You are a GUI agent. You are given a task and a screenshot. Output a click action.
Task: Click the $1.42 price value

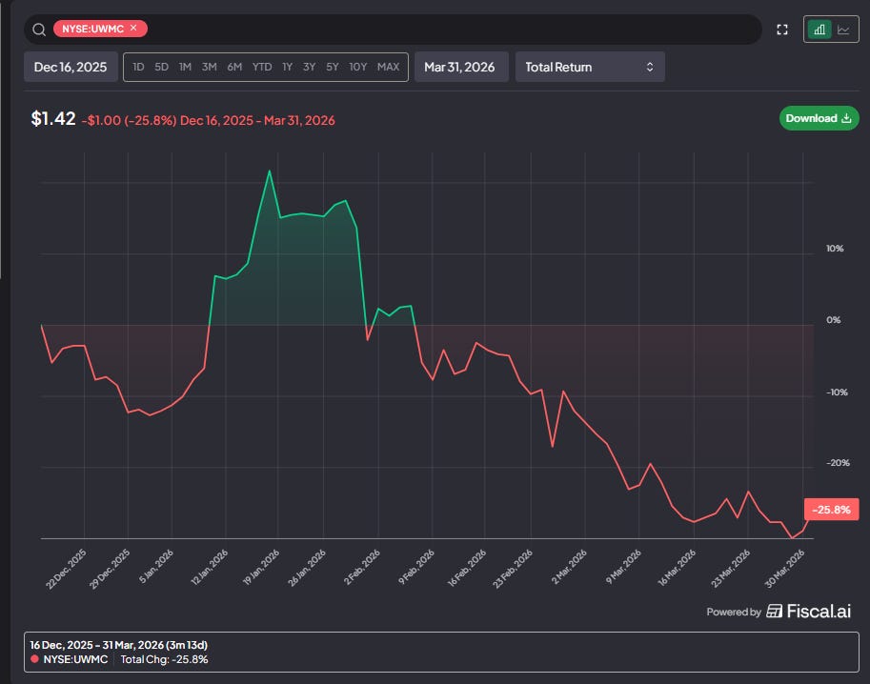pos(53,118)
